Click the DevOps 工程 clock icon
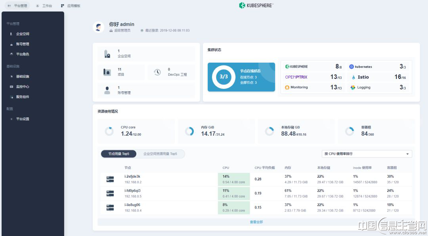 tap(157, 72)
